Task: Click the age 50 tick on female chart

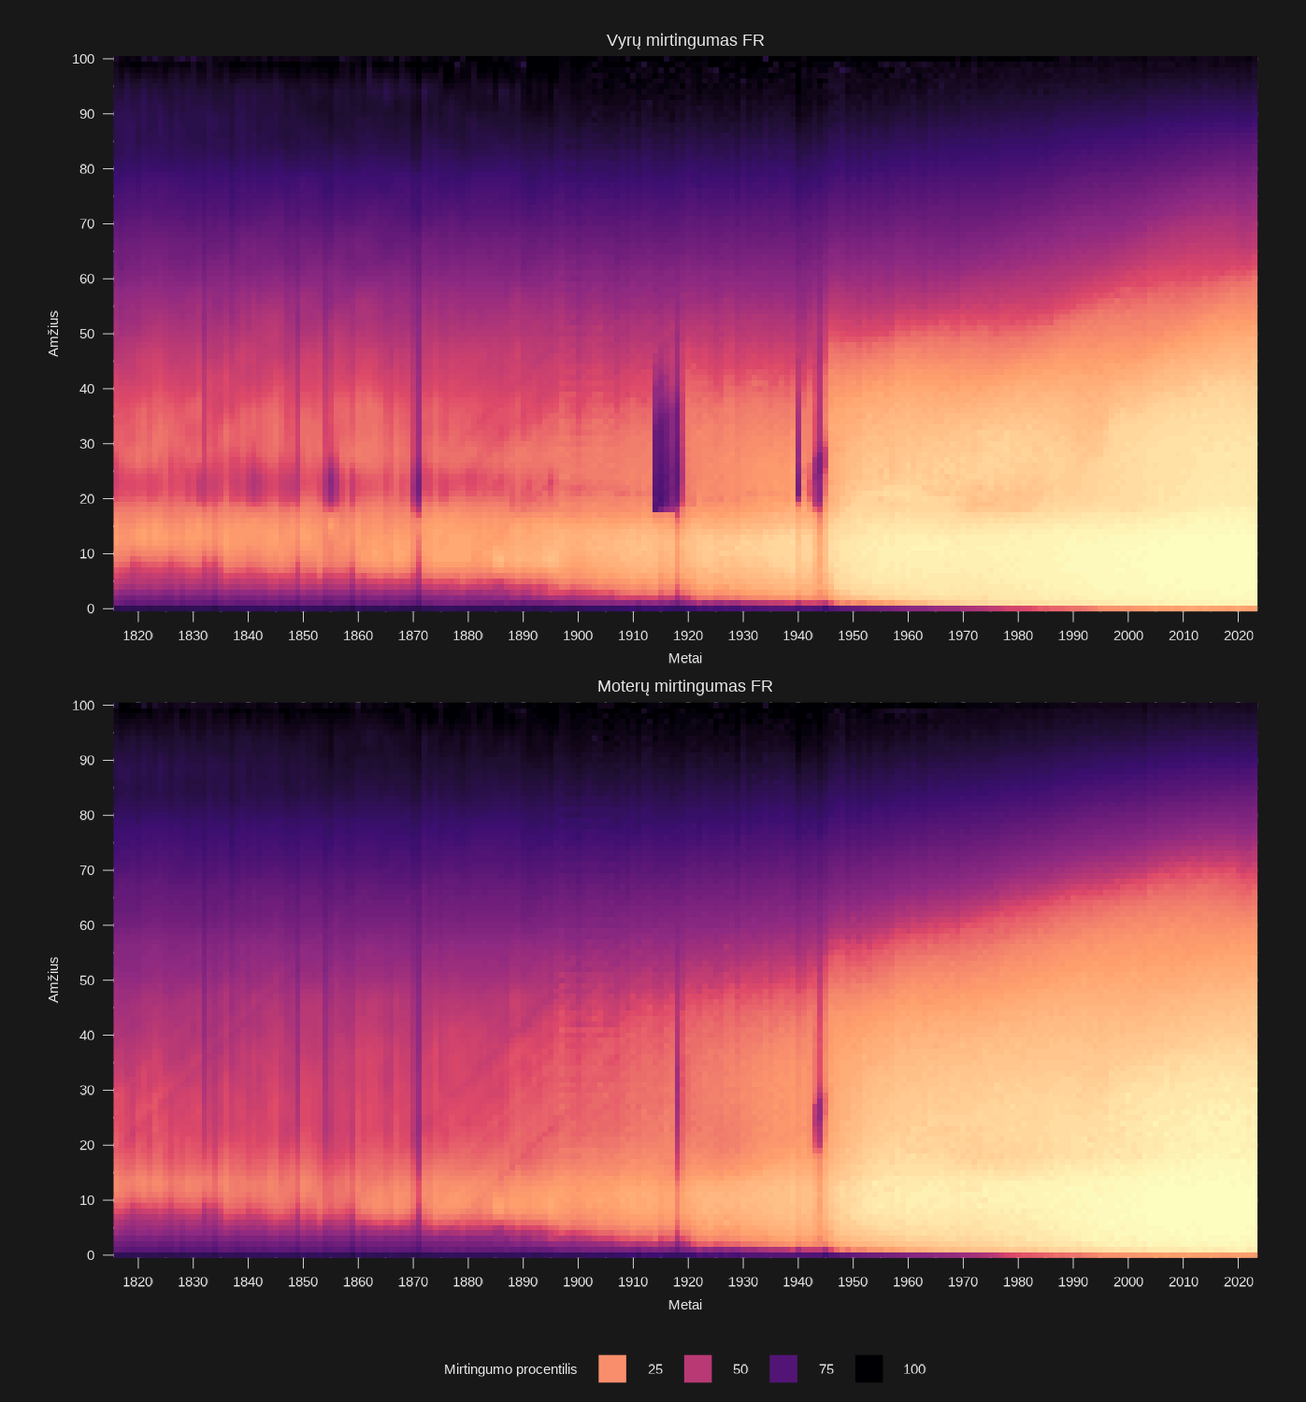Action: (x=87, y=980)
